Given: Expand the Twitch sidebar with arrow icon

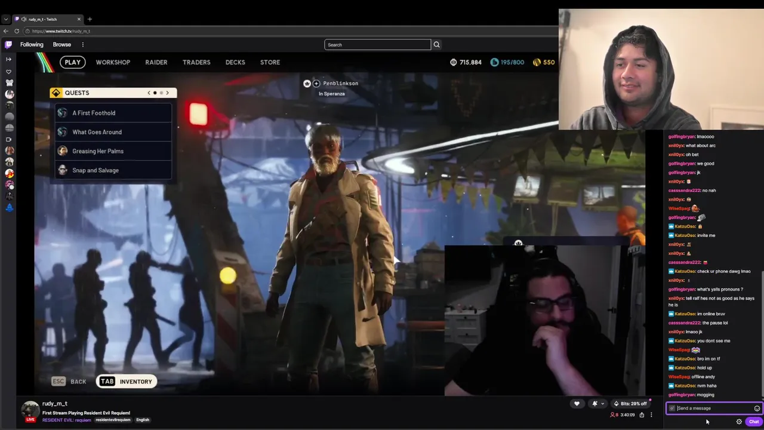Looking at the screenshot, I should (x=8, y=59).
